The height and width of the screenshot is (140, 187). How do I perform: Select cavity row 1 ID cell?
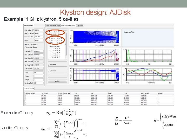[33, 96]
